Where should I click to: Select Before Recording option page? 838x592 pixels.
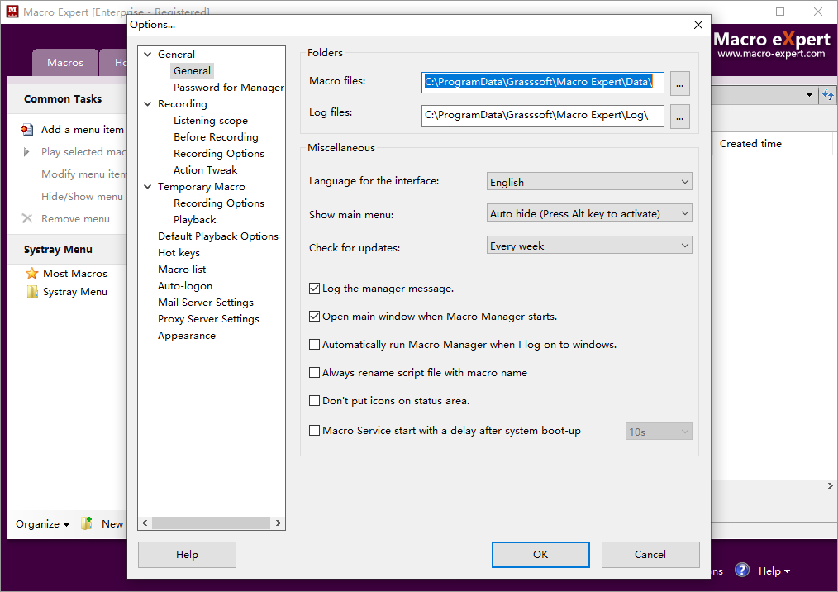tap(216, 137)
